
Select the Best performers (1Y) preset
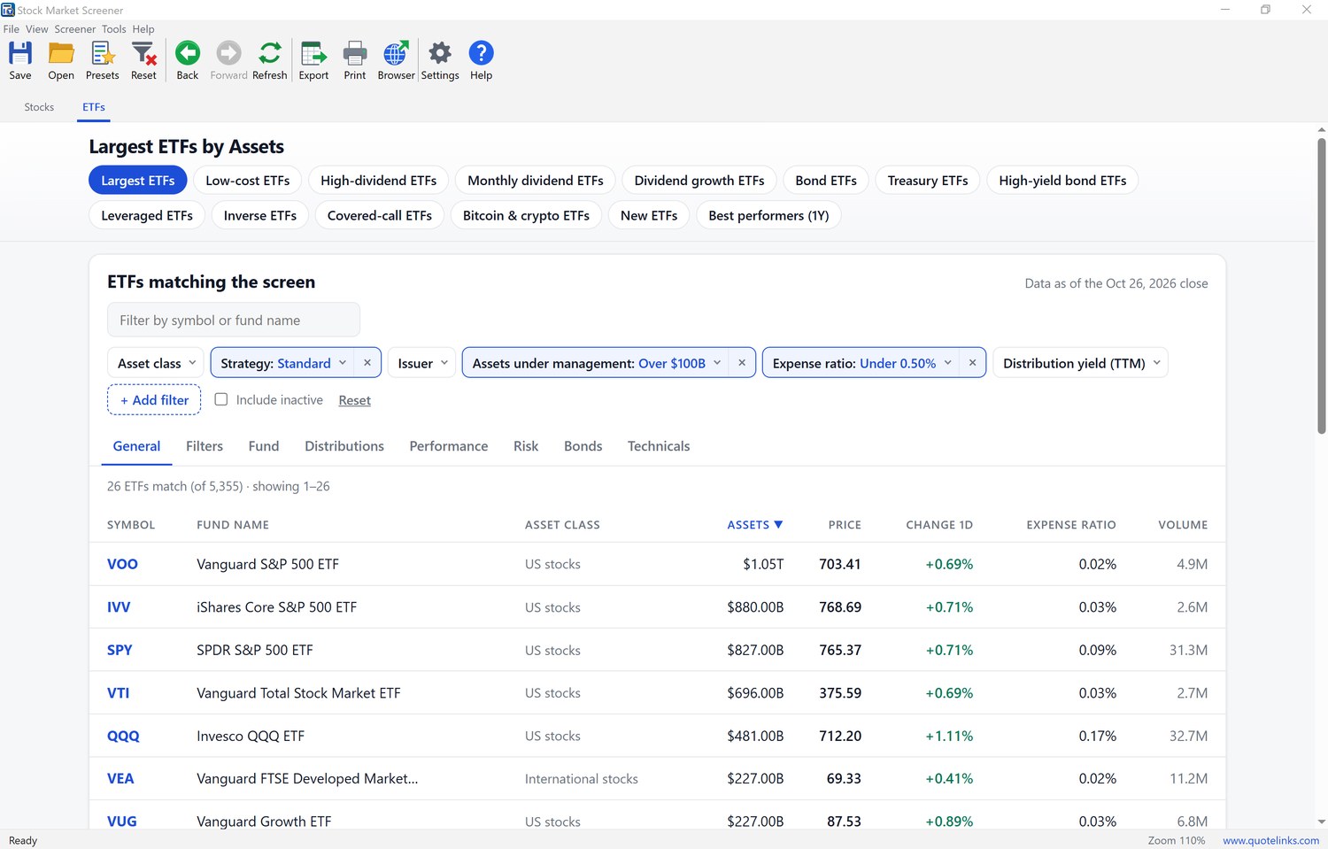click(x=768, y=215)
